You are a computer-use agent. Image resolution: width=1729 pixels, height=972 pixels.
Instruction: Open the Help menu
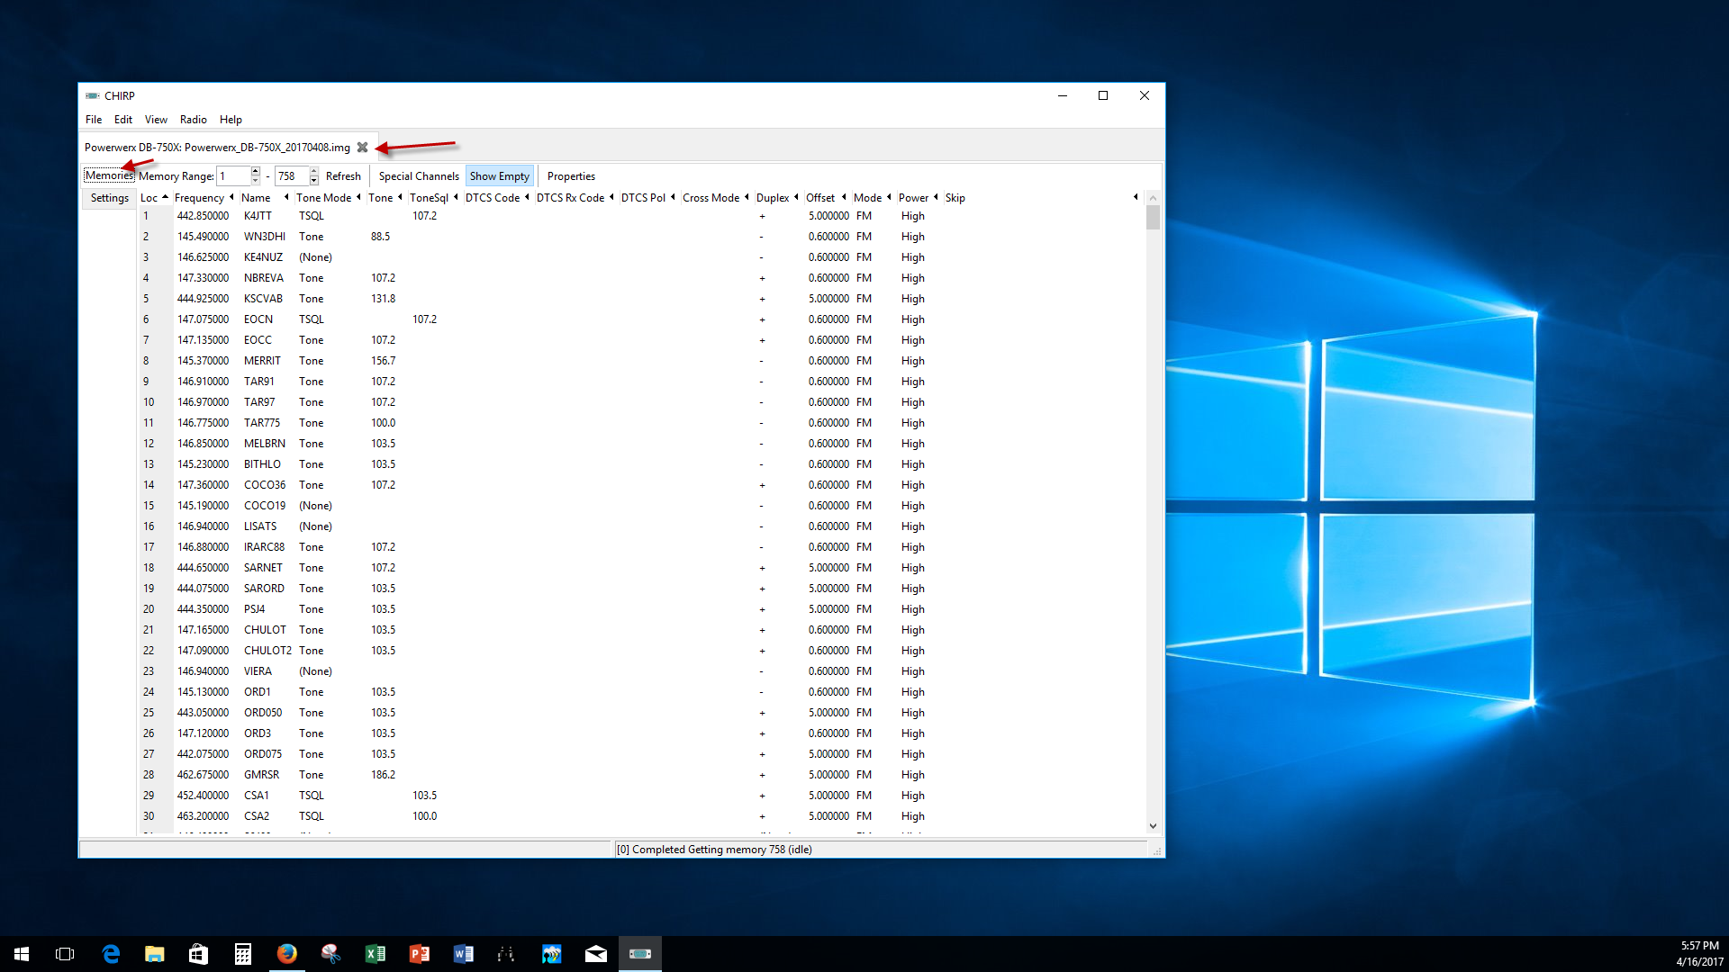point(231,120)
